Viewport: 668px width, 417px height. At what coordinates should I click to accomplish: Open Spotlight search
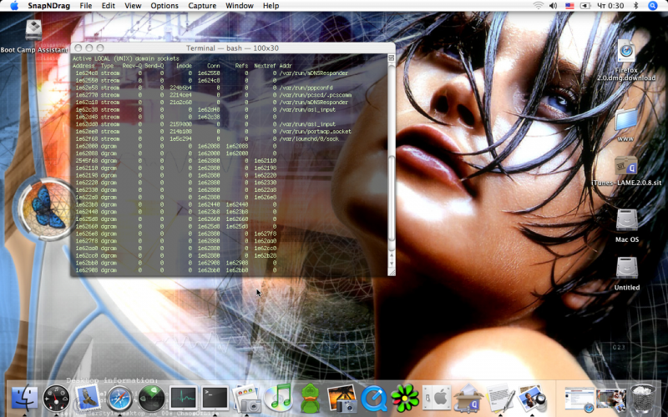652,6
